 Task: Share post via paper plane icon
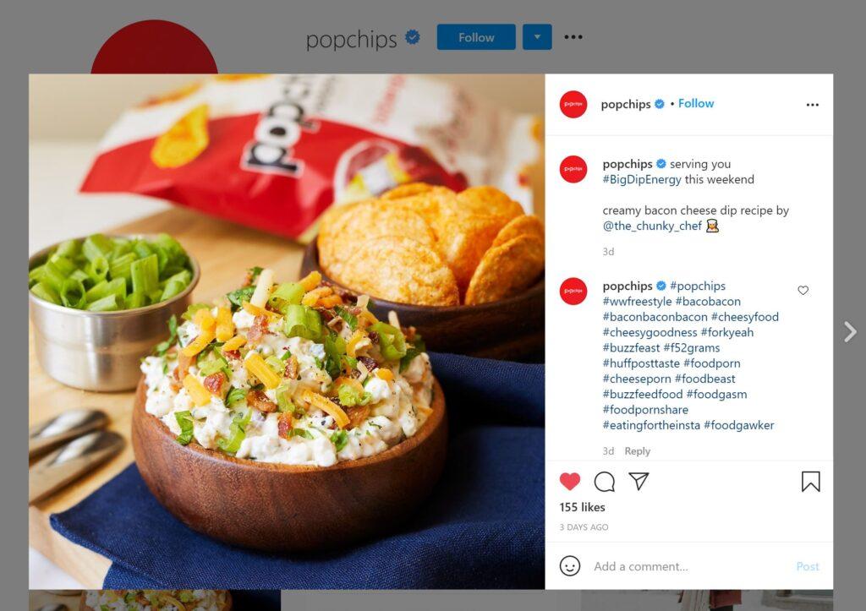[639, 481]
